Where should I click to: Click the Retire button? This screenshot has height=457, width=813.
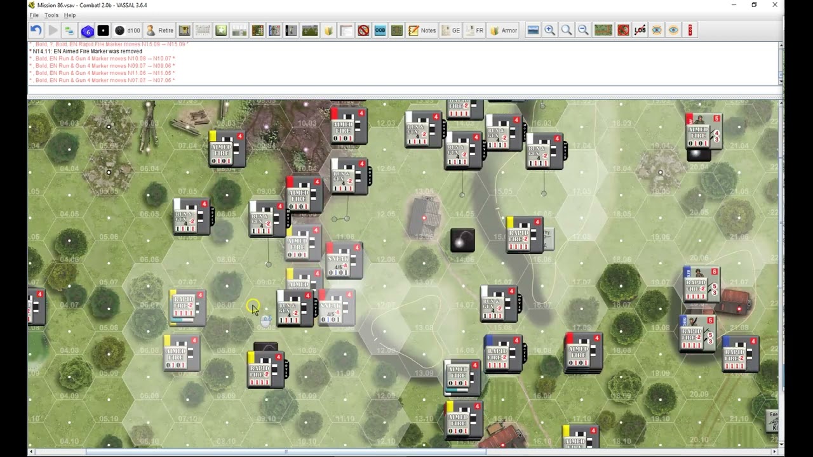159,30
